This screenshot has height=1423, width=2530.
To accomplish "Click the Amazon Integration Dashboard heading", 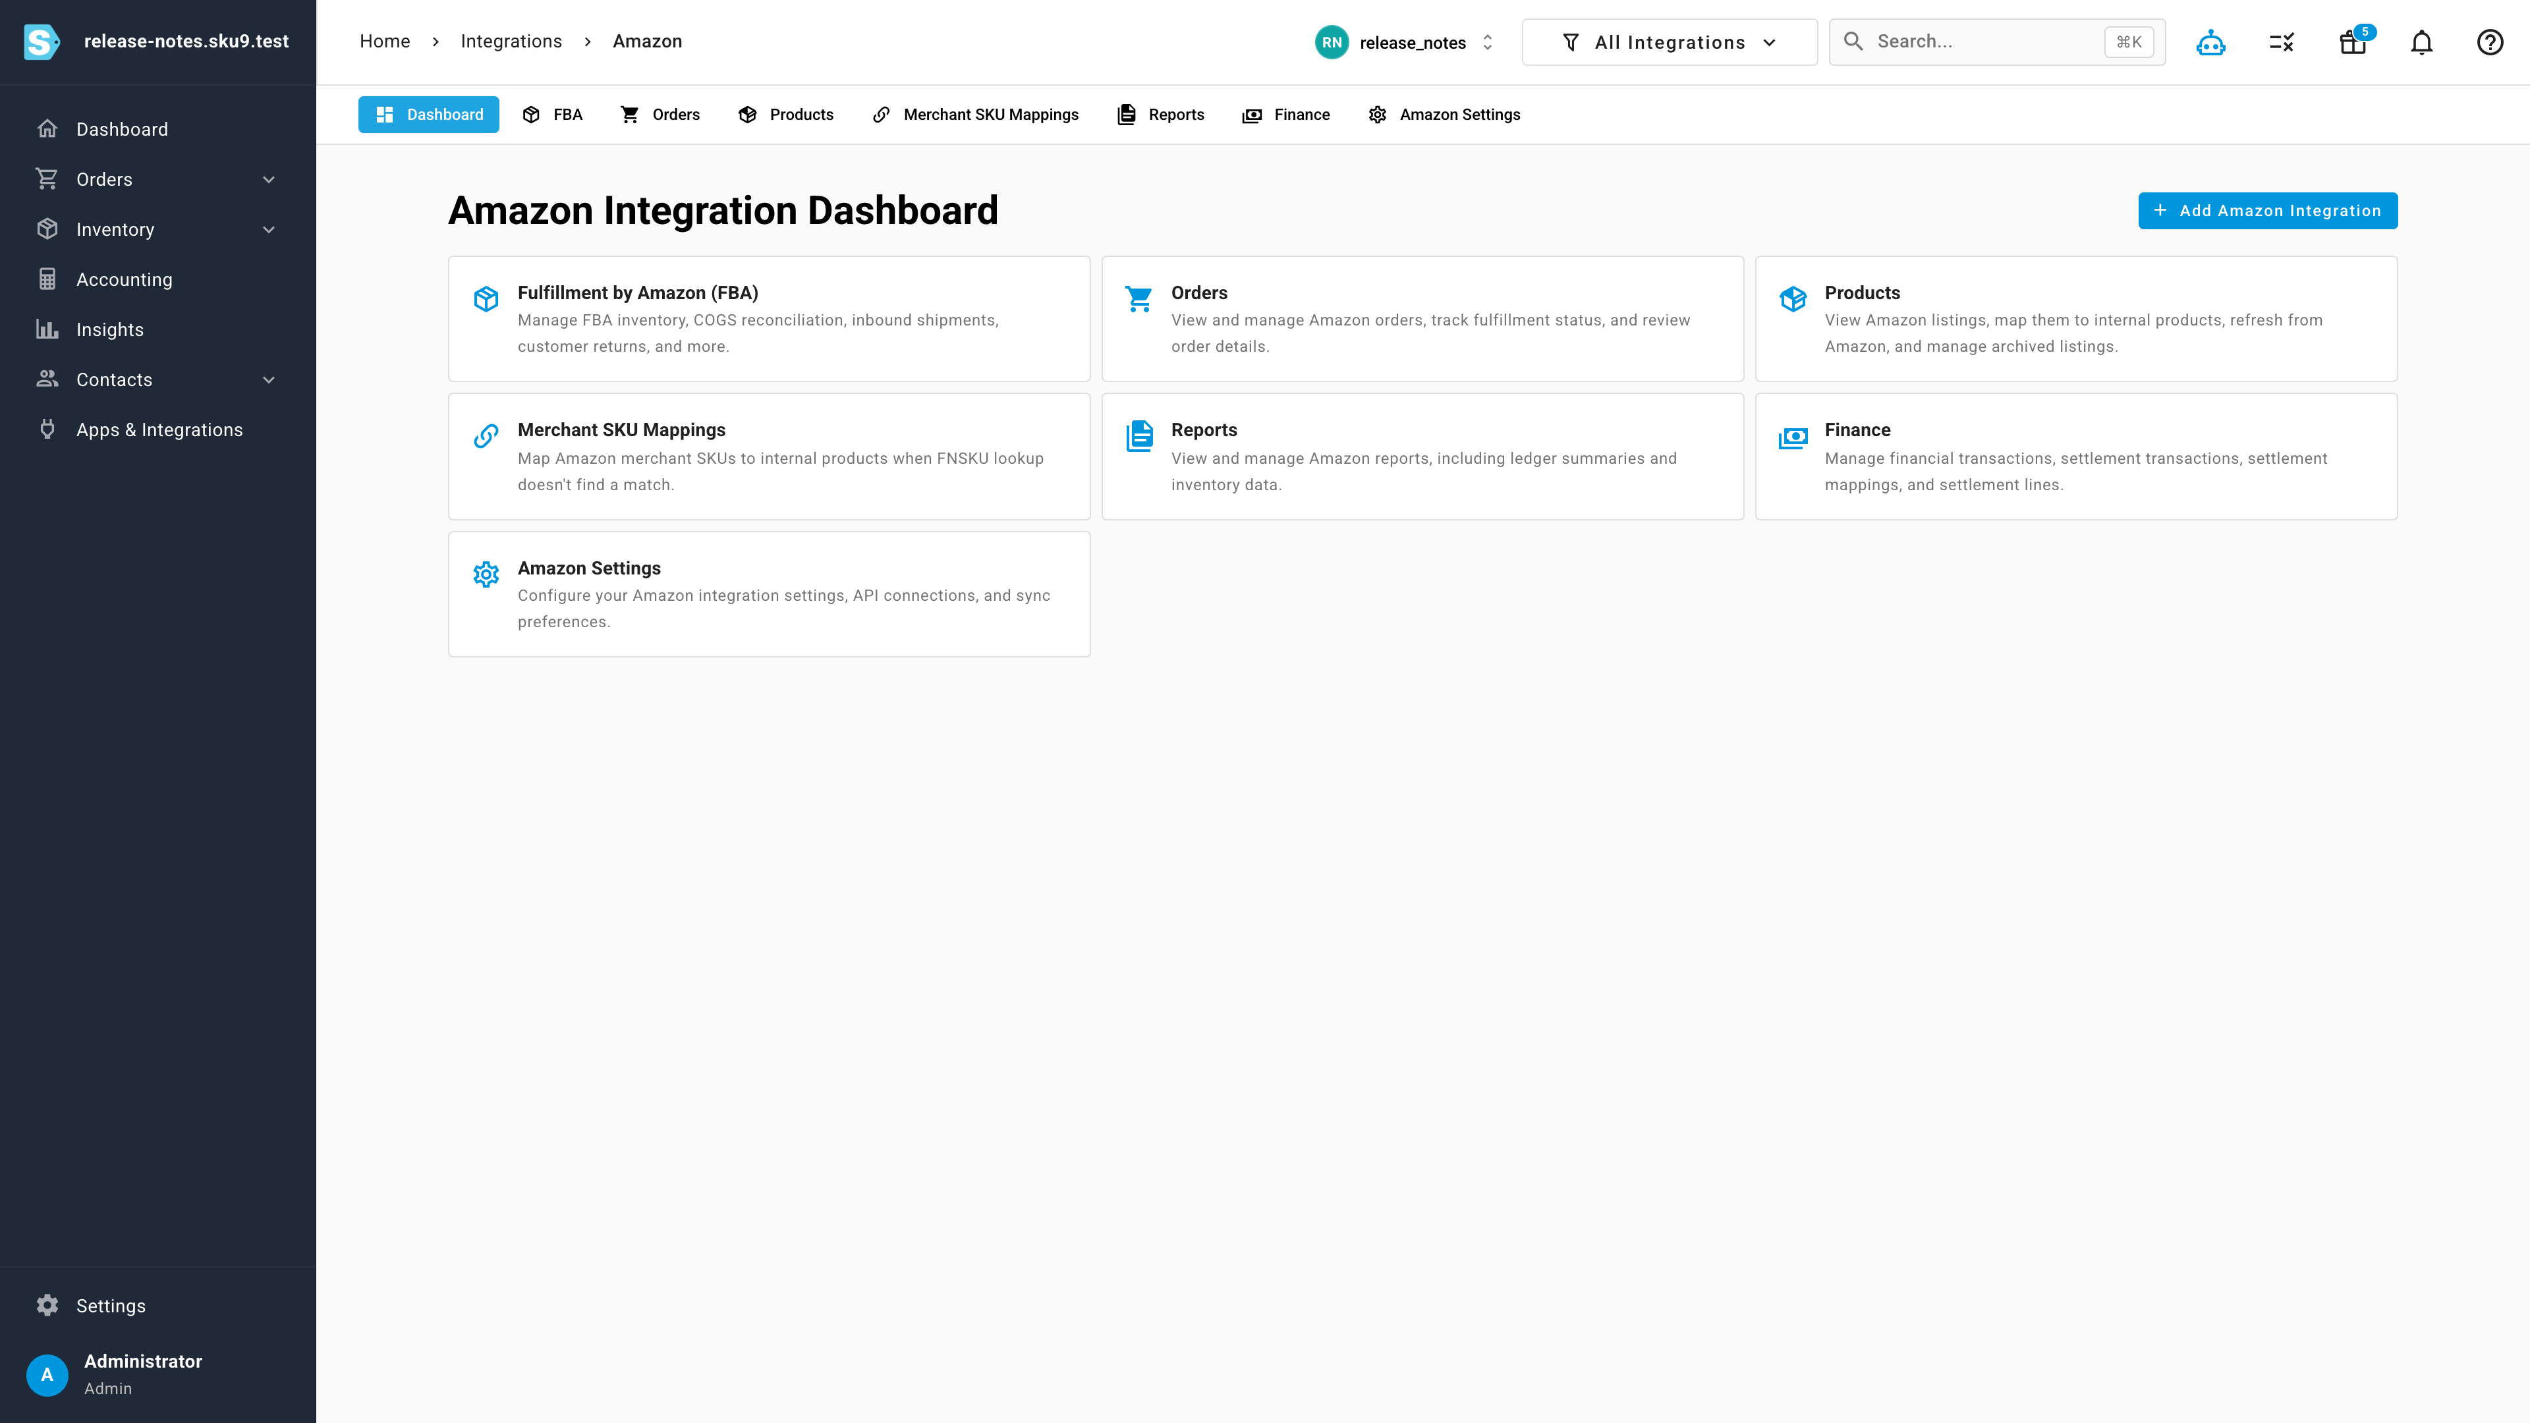I will 723,210.
